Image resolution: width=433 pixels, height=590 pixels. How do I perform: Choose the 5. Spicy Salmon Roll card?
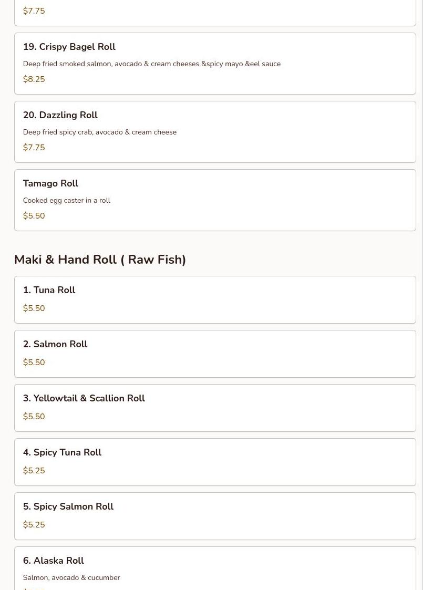pos(215,516)
